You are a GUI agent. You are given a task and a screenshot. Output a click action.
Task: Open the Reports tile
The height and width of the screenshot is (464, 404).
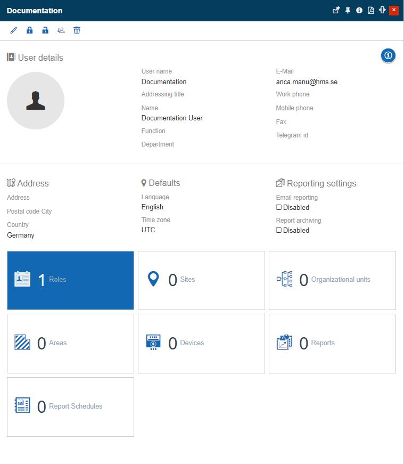(332, 344)
